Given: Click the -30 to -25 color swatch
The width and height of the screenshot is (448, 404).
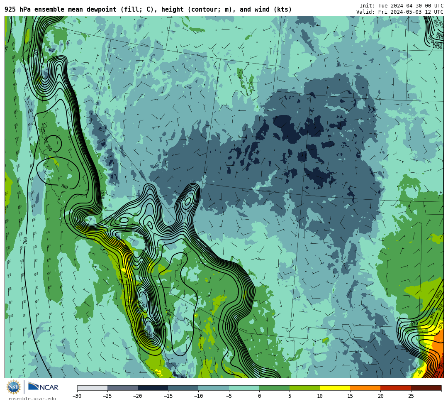Looking at the screenshot, I should point(92,388).
